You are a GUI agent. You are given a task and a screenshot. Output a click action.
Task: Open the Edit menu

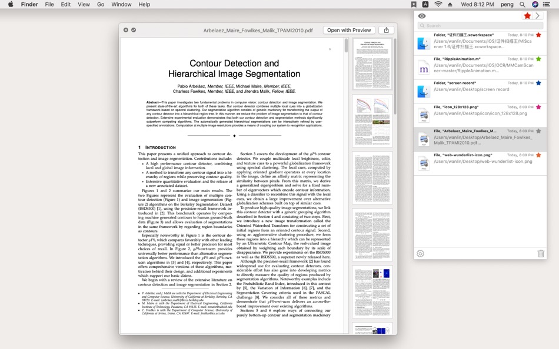[x=65, y=4]
